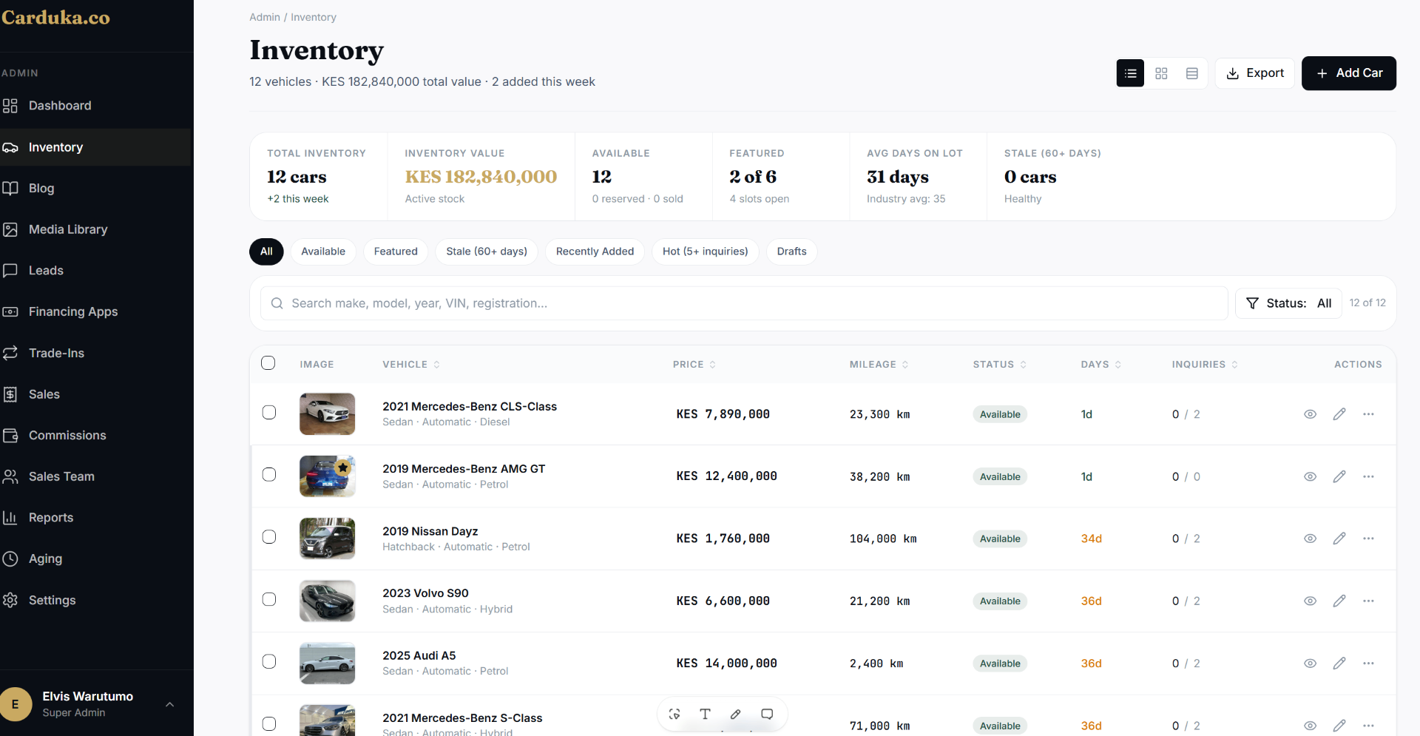Click the pen tool in floating toolbar
This screenshot has width=1420, height=736.
point(736,714)
